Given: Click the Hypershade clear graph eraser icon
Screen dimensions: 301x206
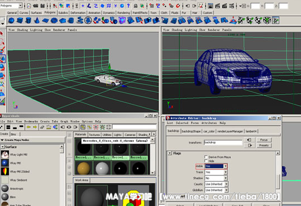Looking at the screenshot, I should 42,127.
